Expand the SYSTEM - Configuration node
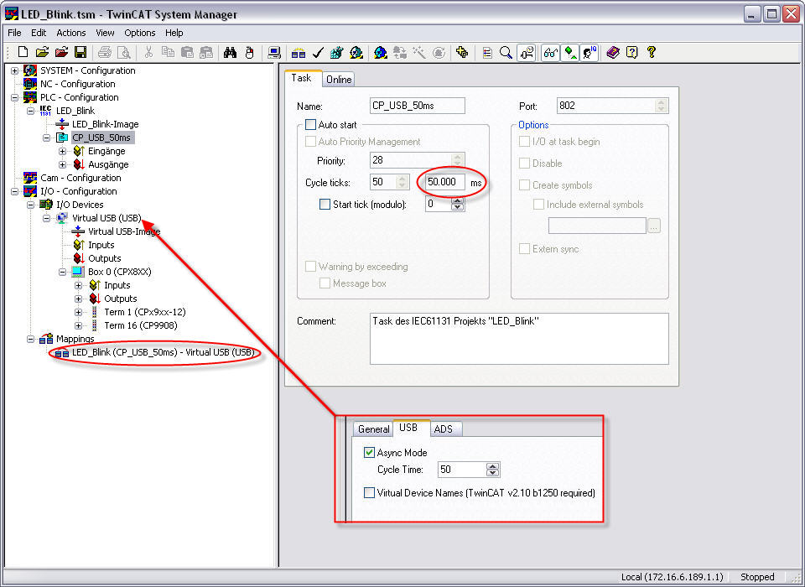Viewport: 805px width, 587px height. (x=15, y=71)
